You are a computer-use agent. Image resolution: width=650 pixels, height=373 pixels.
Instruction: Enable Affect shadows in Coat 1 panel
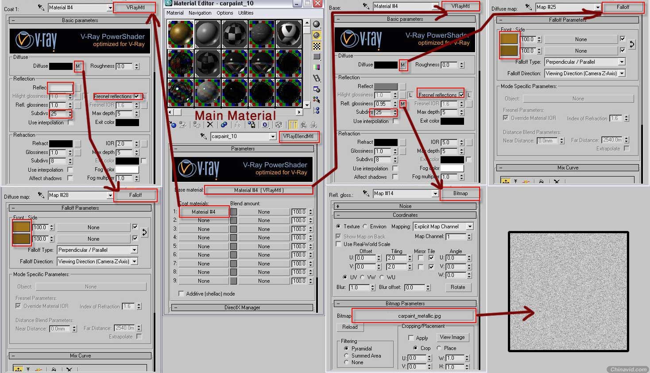click(70, 178)
